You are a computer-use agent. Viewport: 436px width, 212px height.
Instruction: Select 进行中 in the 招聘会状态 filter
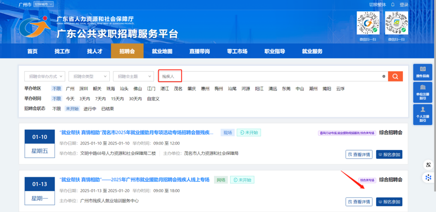click(90, 109)
